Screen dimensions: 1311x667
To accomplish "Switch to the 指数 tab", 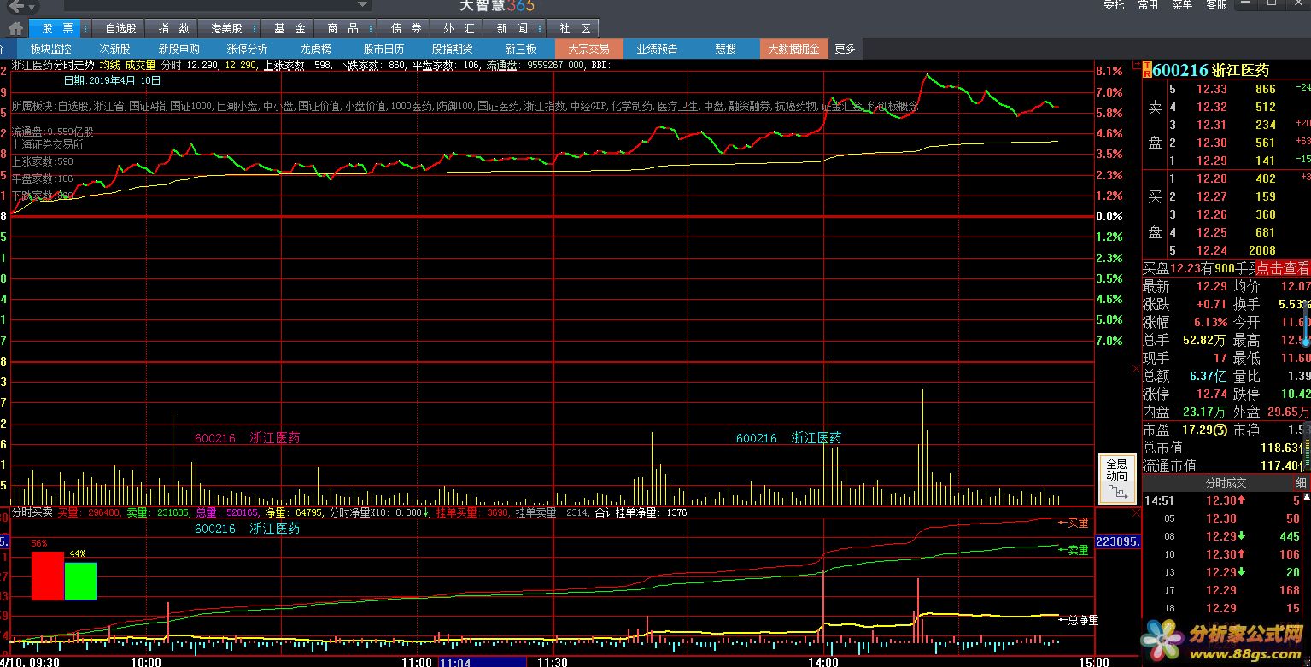I will coord(173,28).
